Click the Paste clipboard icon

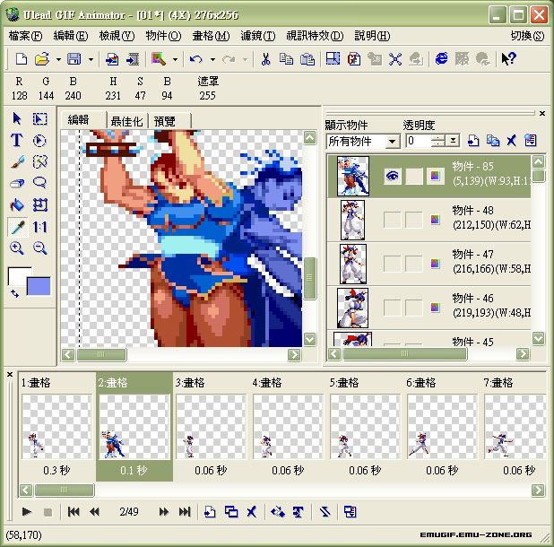tap(307, 59)
